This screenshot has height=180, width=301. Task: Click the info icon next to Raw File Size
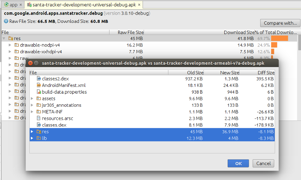pos(6,21)
